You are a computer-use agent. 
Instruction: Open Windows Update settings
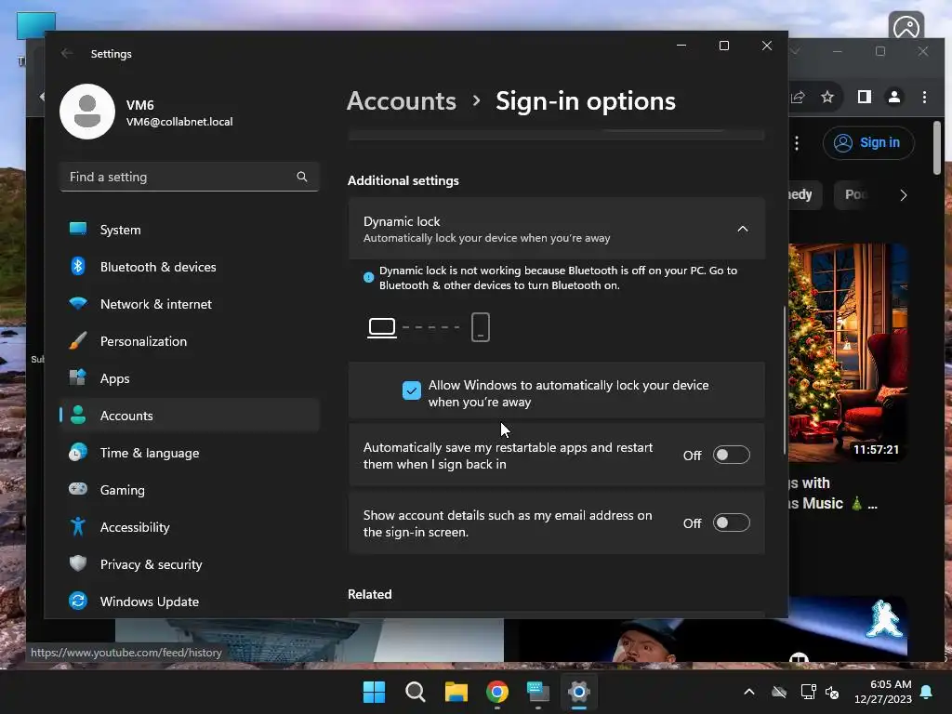coord(190,602)
